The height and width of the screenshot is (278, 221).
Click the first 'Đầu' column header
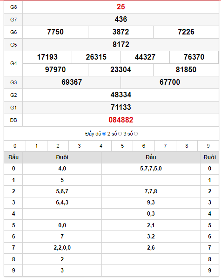coord(13,157)
